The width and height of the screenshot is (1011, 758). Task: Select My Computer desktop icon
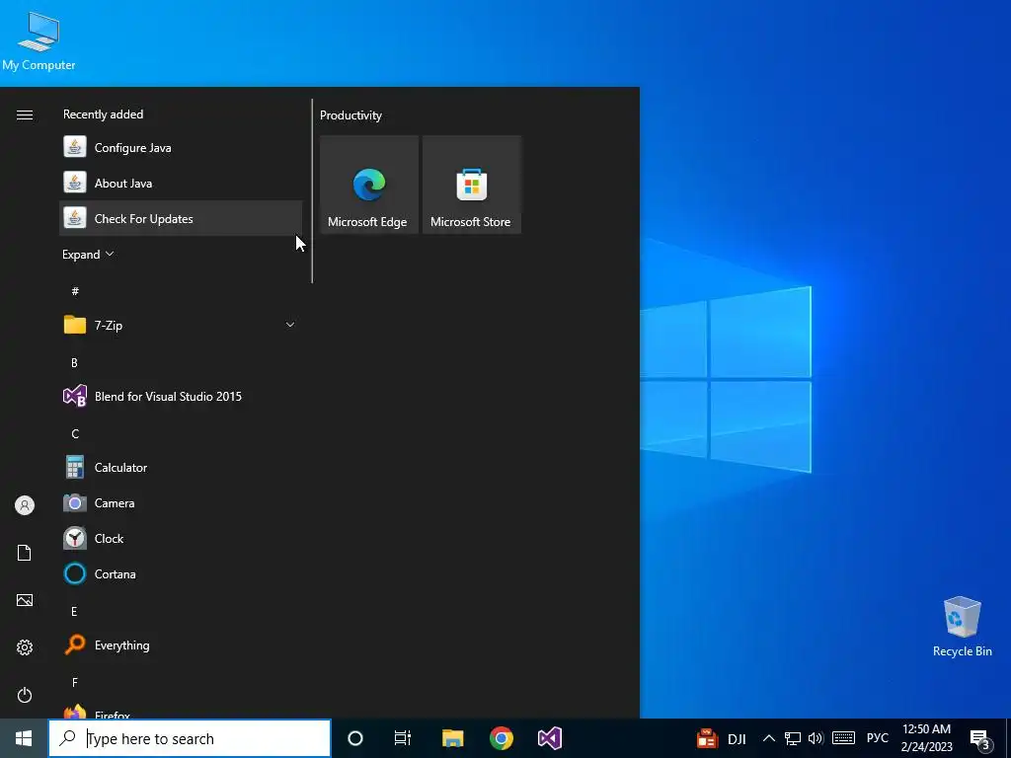[39, 39]
